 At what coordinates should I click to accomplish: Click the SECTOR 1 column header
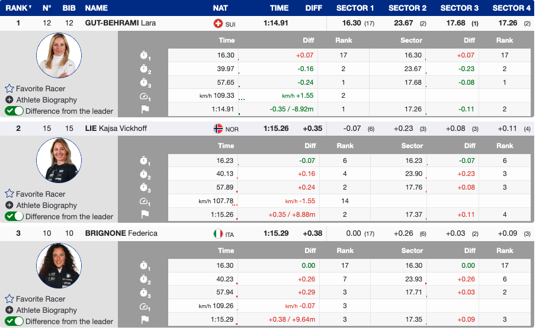[x=355, y=8]
